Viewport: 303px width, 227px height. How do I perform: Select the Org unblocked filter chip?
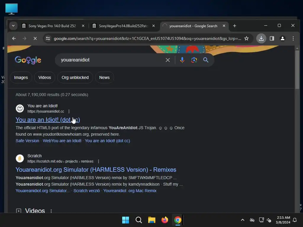[75, 78]
